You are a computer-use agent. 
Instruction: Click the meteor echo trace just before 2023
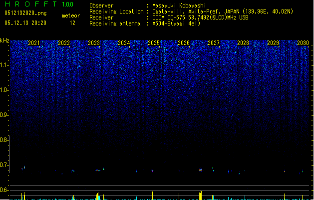click(x=98, y=170)
